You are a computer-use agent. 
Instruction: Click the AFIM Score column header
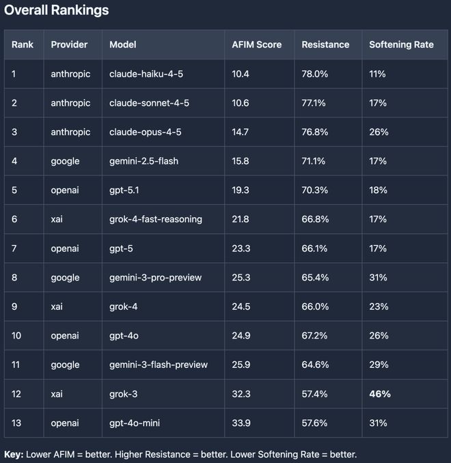256,44
